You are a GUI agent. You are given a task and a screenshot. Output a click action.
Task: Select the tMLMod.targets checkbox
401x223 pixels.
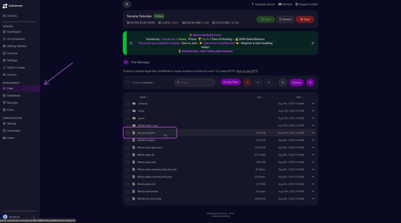coord(128,140)
